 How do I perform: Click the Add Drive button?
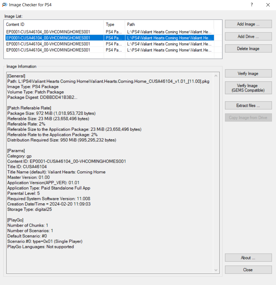248,36
